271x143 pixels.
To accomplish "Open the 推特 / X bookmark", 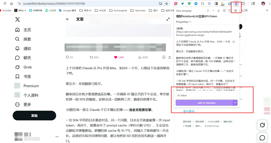I will coord(20,10).
